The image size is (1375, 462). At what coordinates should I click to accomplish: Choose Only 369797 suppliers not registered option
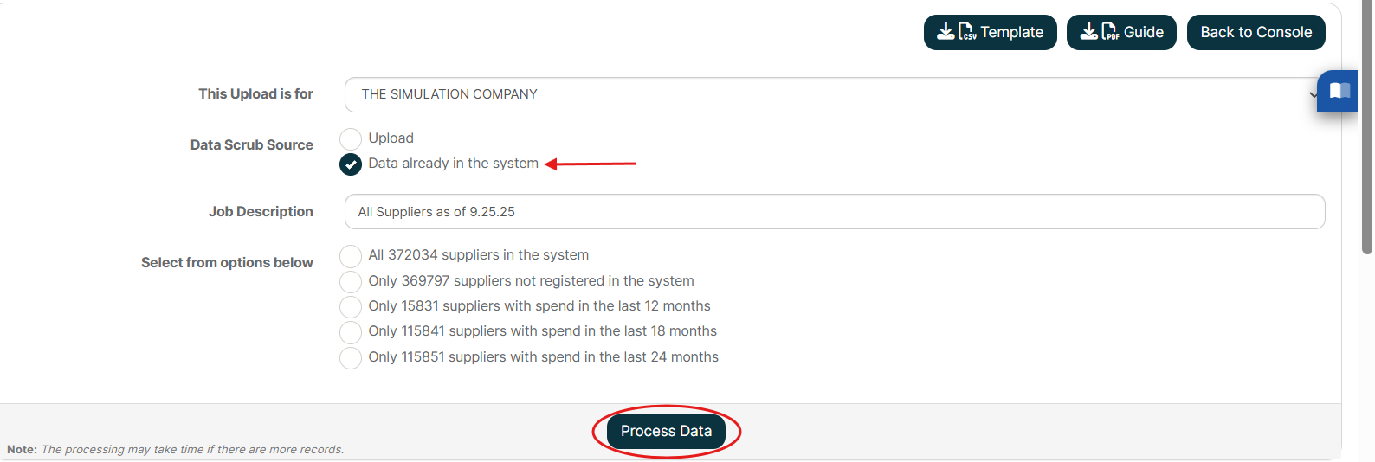point(351,281)
